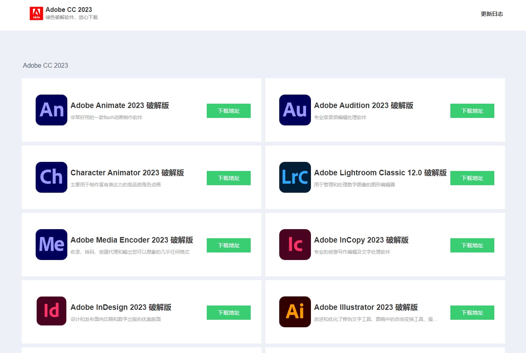
Task: Open the Adobe InDesign 2023 破解版 title
Action: 121,307
